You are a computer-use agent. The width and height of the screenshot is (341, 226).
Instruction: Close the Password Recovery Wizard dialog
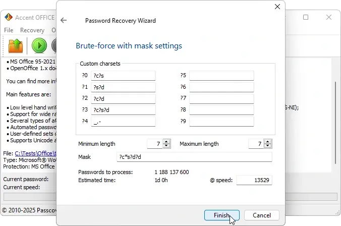click(x=277, y=7)
